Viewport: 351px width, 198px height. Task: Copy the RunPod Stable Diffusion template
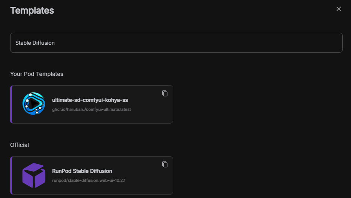pos(165,165)
